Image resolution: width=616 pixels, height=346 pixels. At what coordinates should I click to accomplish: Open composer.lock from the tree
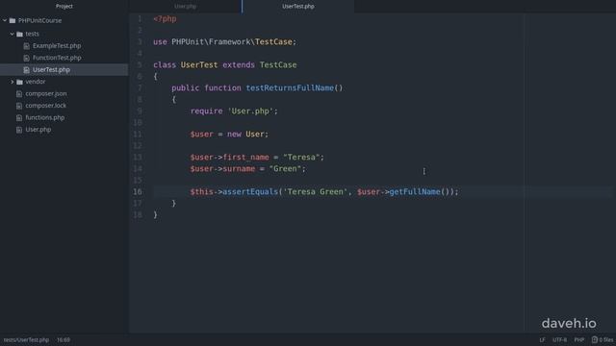click(x=46, y=106)
